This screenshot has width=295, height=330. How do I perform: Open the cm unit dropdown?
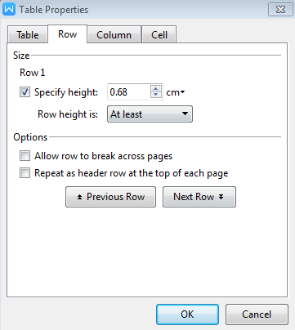click(x=176, y=92)
